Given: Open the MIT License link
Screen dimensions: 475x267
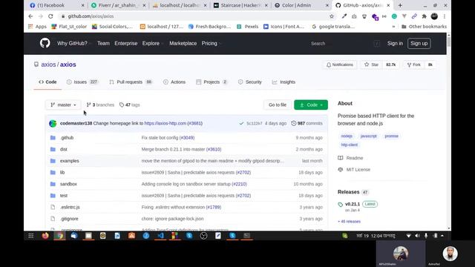Looking at the screenshot, I should coord(354,170).
